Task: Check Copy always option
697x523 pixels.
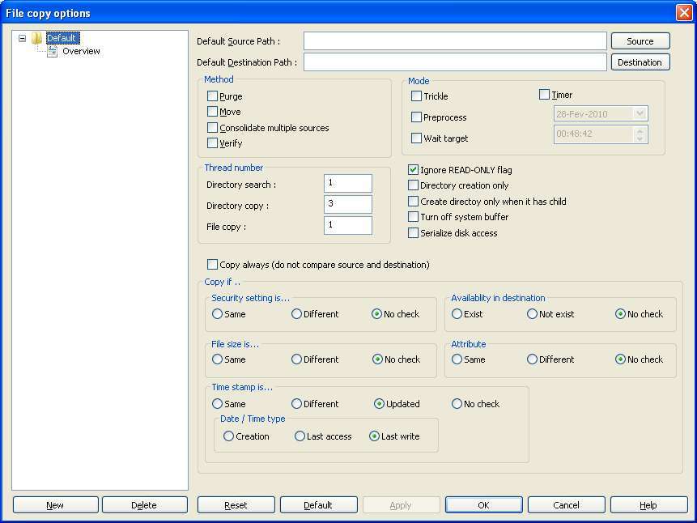Action: coord(213,265)
